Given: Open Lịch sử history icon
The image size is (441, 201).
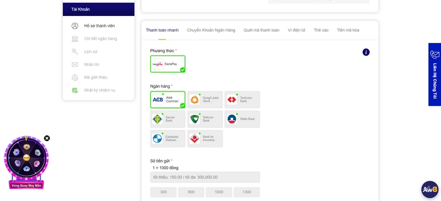Looking at the screenshot, I should 75,52.
